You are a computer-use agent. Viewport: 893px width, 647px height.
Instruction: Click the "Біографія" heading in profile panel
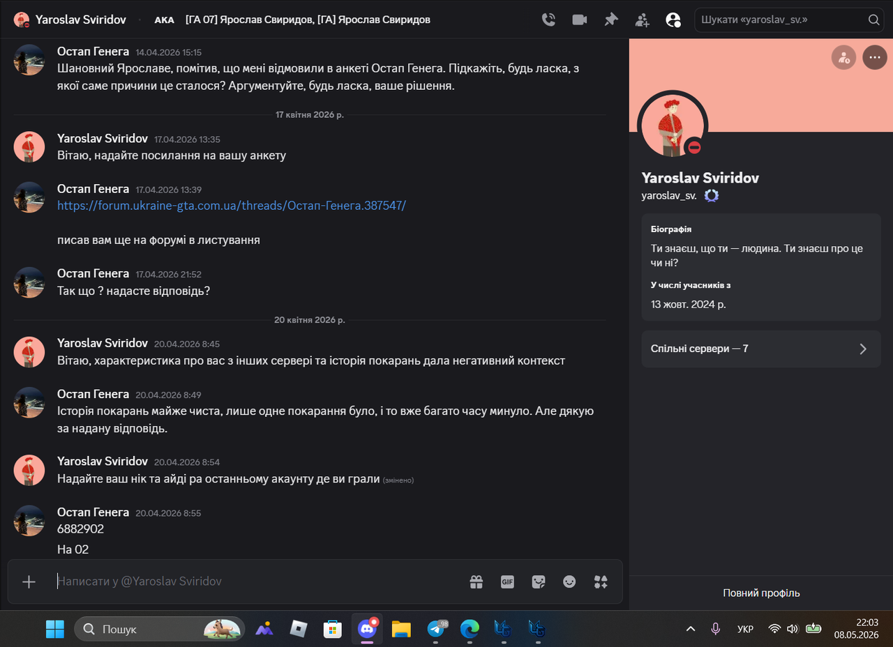point(671,229)
